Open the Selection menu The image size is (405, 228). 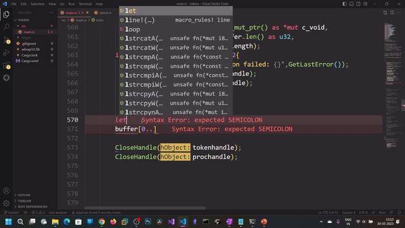point(37,4)
